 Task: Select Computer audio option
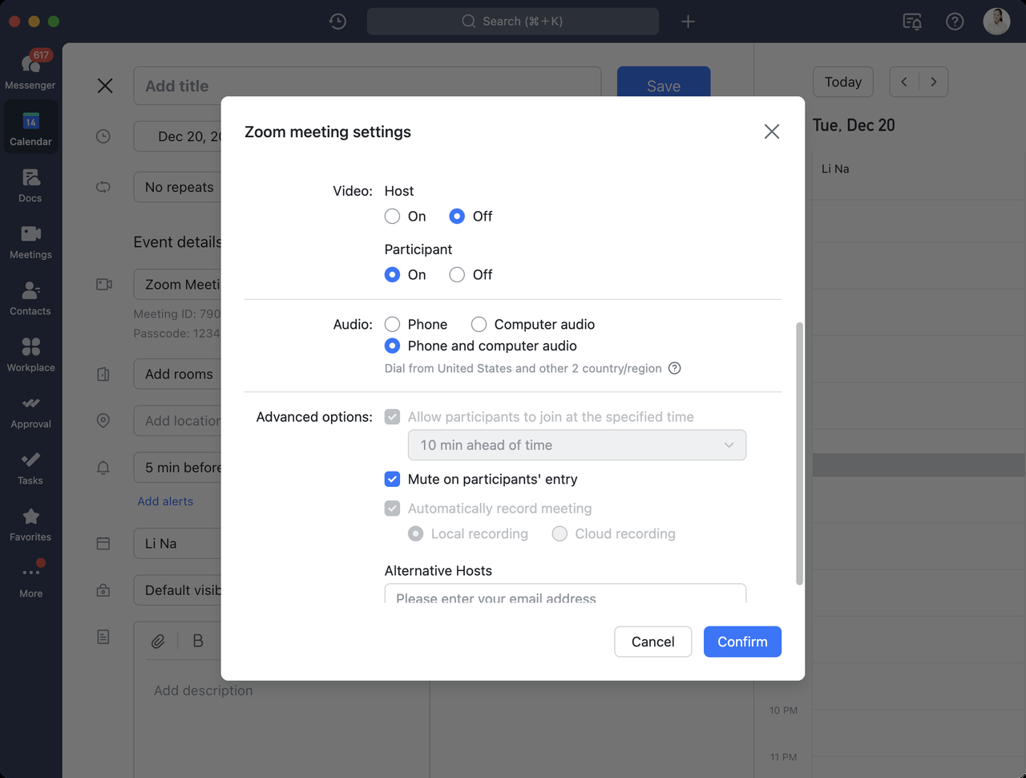[479, 324]
